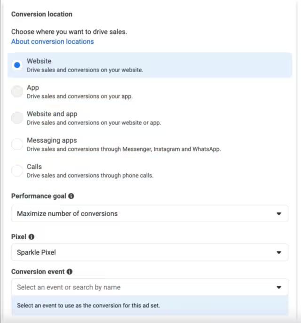This screenshot has height=323, width=301.
Task: Select Messaging apps as conversion location
Action: click(17, 144)
